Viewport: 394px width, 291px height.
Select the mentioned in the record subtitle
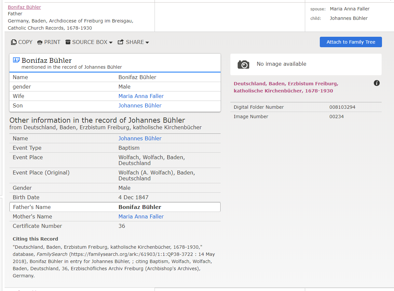(72, 67)
